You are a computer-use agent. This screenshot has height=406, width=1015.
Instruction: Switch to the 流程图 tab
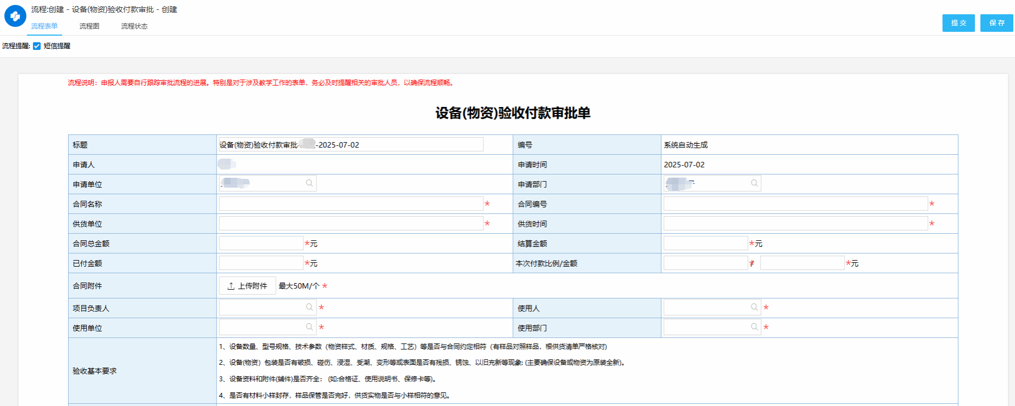89,26
